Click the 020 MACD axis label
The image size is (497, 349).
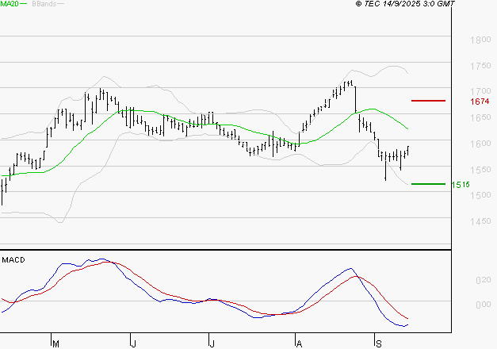(x=483, y=280)
